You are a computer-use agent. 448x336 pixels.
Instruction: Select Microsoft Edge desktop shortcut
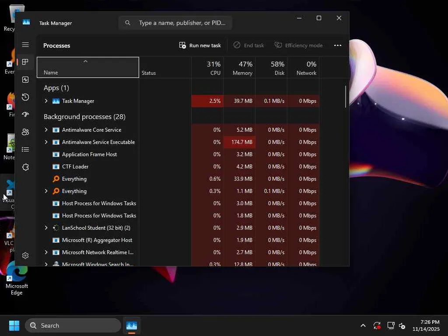(17, 279)
